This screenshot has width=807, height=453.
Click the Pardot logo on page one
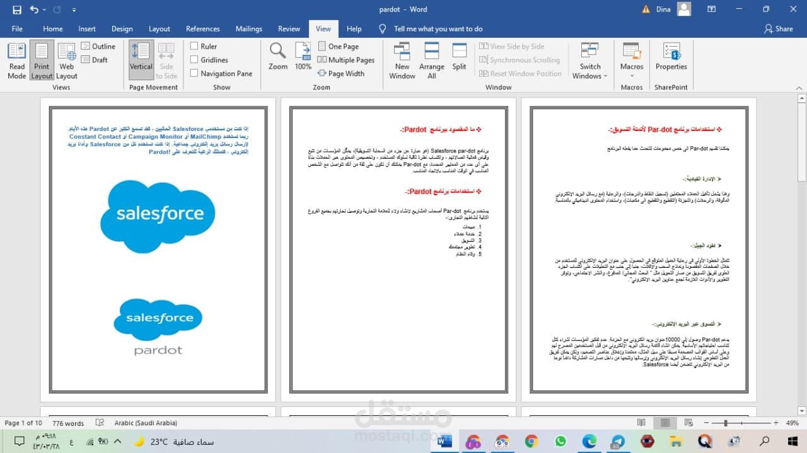(x=158, y=326)
